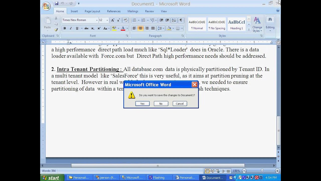This screenshot has height=181, width=321.
Task: Click the zoom slider handle
Action: pyautogui.click(x=262, y=171)
